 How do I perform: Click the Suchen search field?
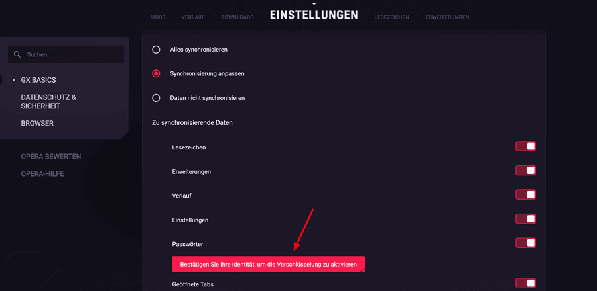coord(66,54)
